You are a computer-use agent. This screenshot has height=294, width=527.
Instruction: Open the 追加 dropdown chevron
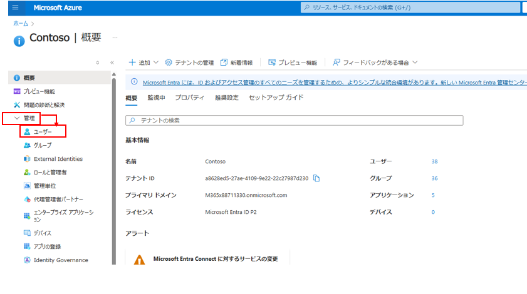click(156, 63)
